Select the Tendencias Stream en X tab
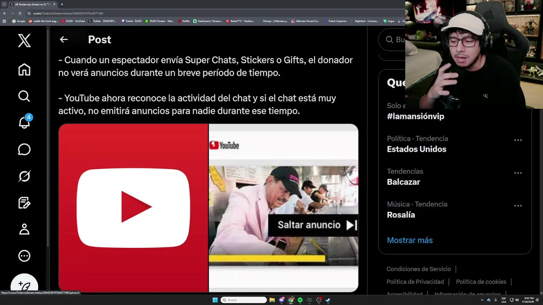The height and width of the screenshot is (305, 543). pyautogui.click(x=33, y=4)
